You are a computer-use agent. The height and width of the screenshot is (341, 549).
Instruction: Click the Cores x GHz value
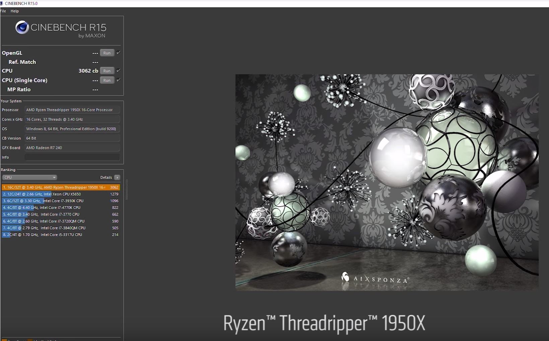click(72, 119)
